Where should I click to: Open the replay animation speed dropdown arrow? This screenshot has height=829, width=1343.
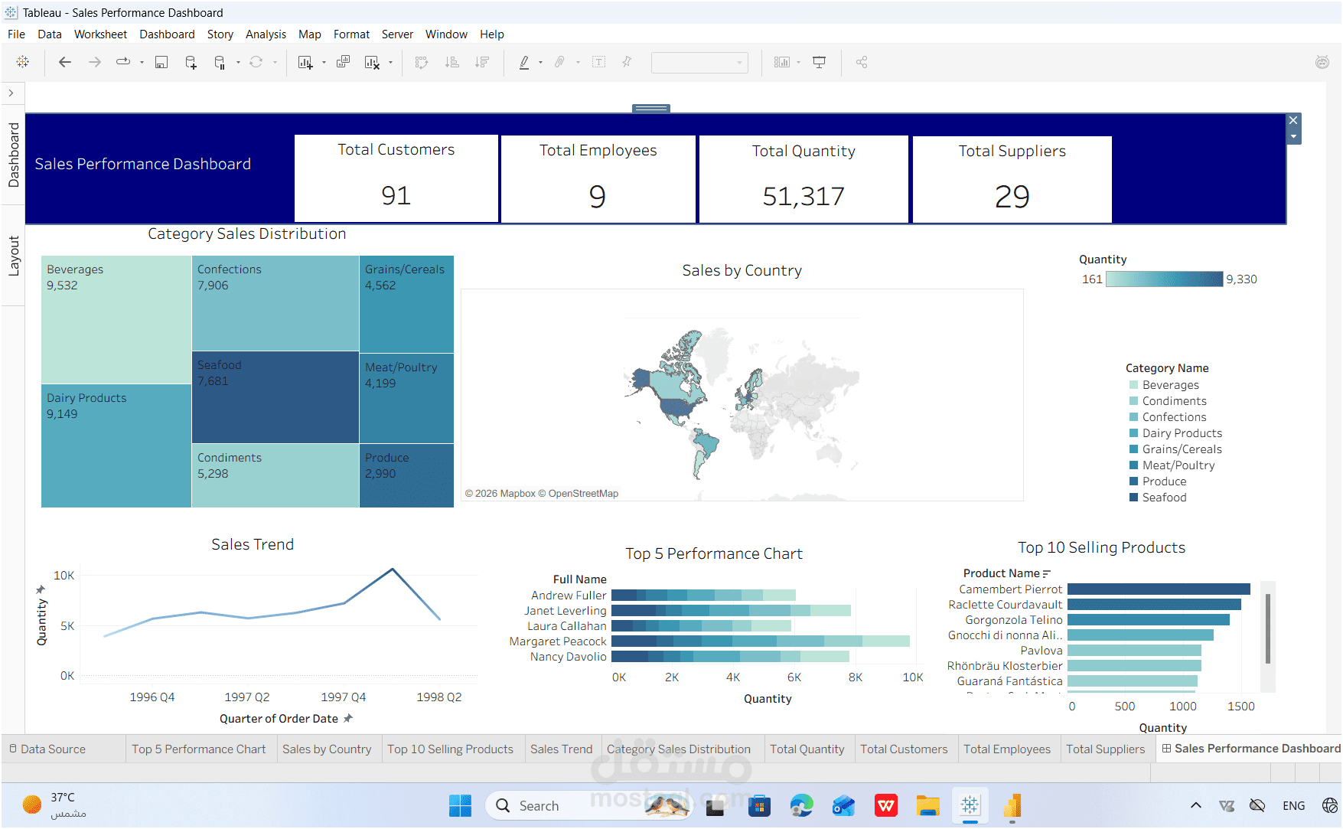click(x=142, y=63)
